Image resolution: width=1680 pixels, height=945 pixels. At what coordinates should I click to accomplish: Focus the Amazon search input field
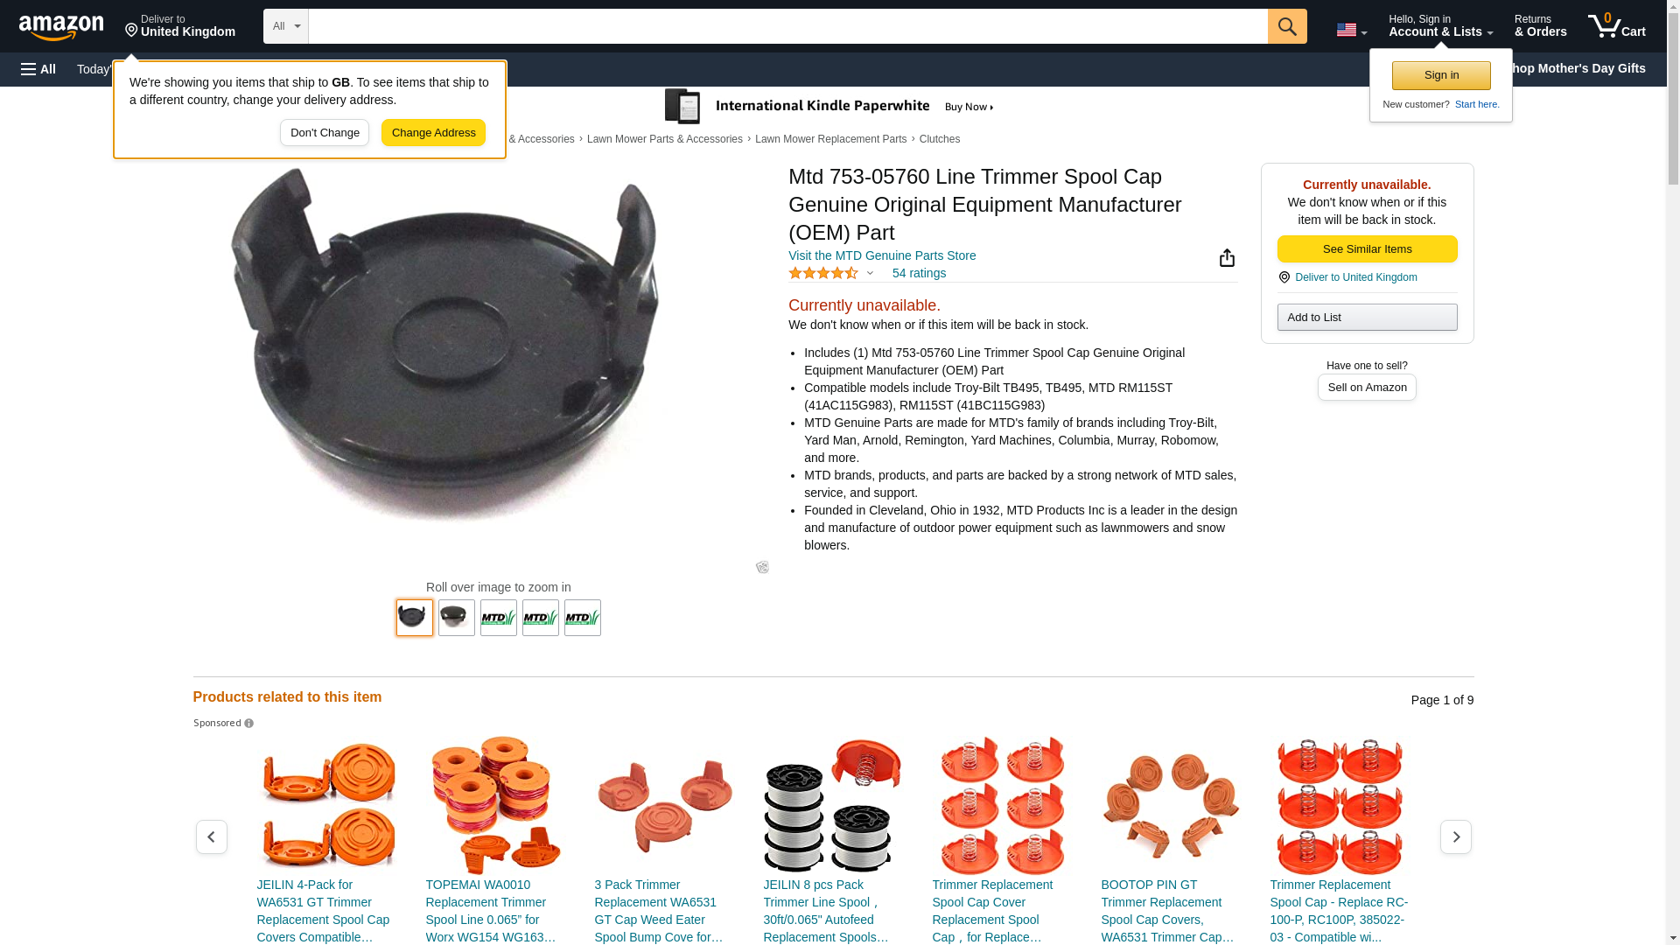click(x=787, y=26)
